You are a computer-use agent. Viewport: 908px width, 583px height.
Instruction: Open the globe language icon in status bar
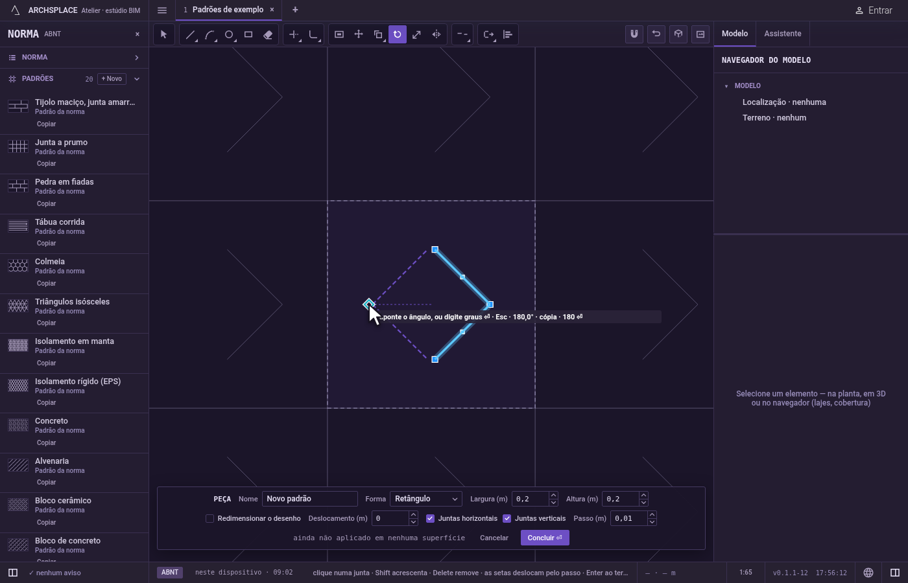click(868, 573)
